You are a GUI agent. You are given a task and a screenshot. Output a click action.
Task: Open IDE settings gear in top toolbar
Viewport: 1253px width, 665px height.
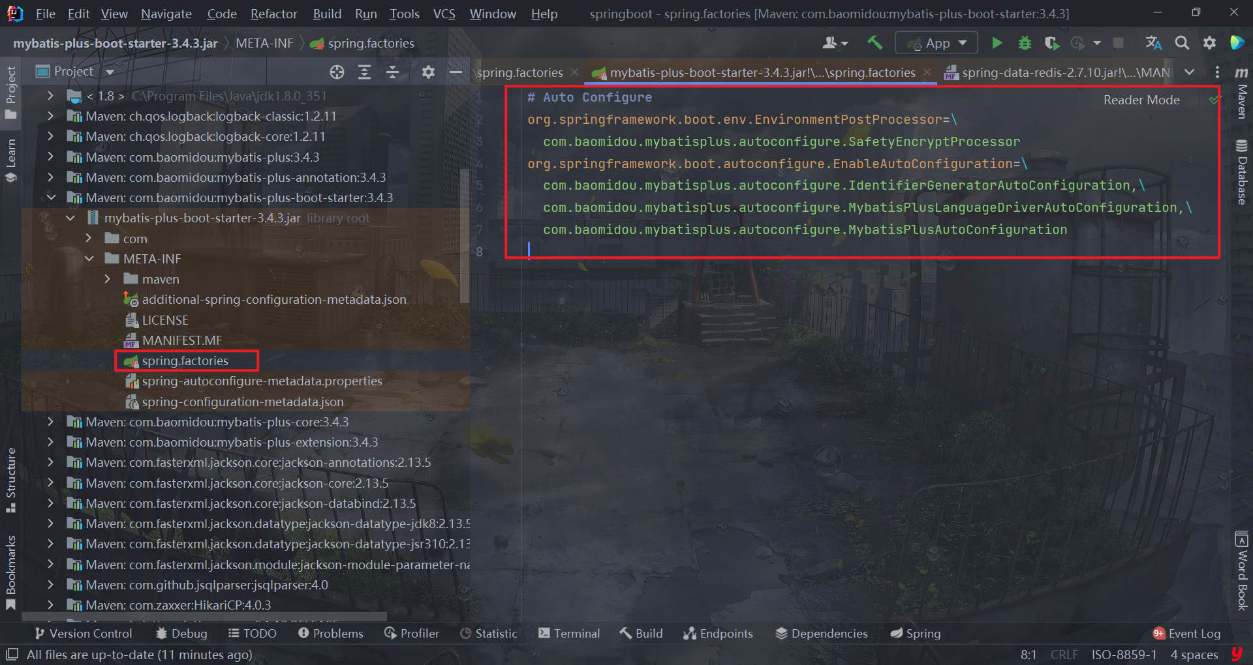point(1209,43)
